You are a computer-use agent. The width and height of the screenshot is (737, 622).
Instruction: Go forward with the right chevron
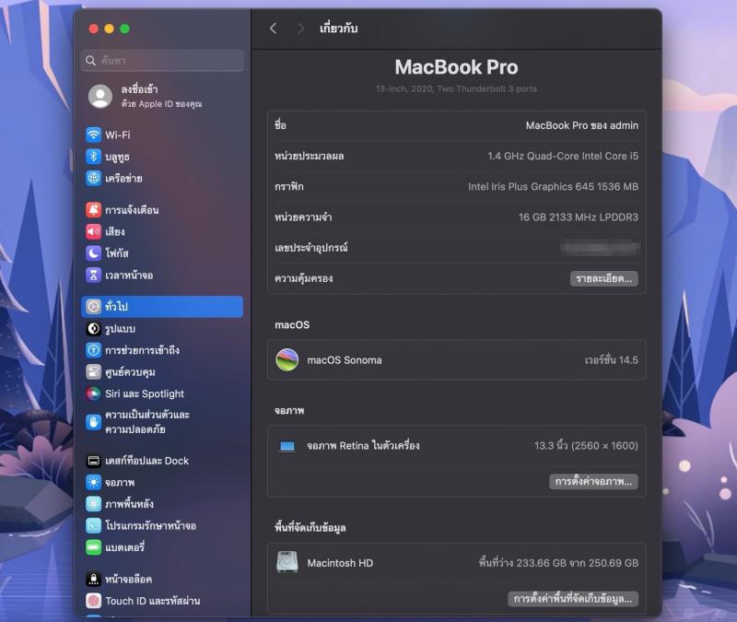click(301, 29)
